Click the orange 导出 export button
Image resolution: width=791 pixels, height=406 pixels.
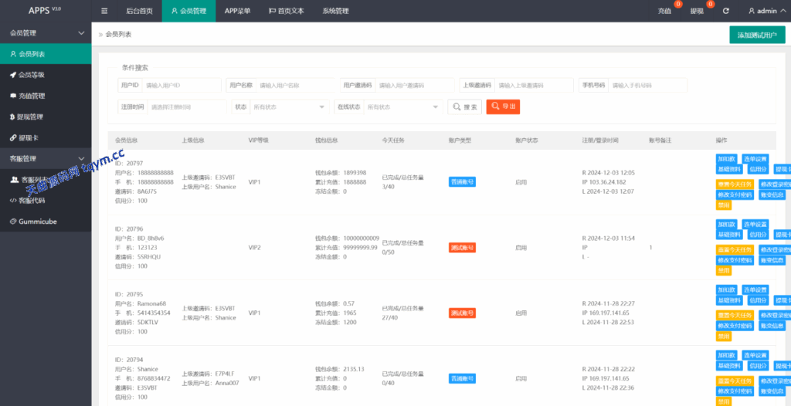(x=503, y=107)
